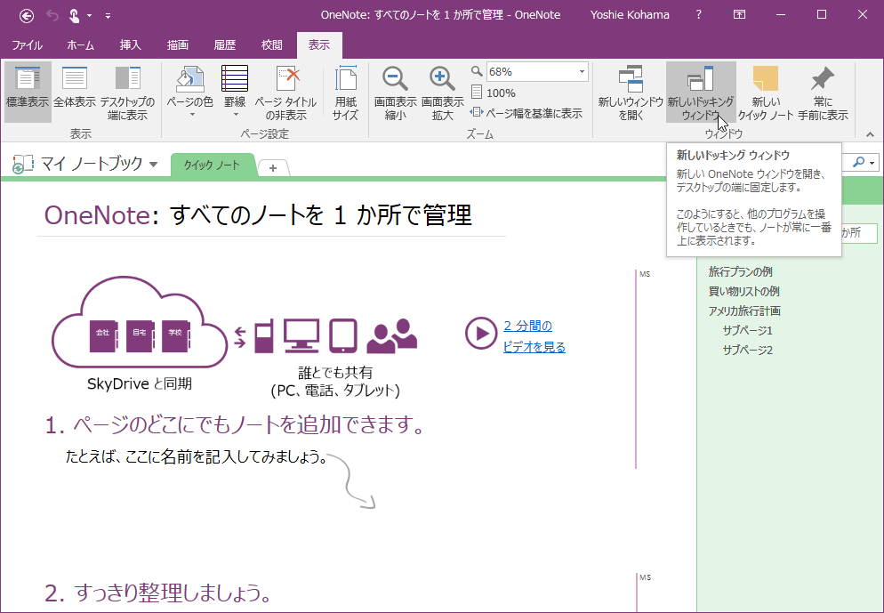Screen dimensions: 884x613
Task: Open the 用紙サイズ paper size pane
Action: 346,92
